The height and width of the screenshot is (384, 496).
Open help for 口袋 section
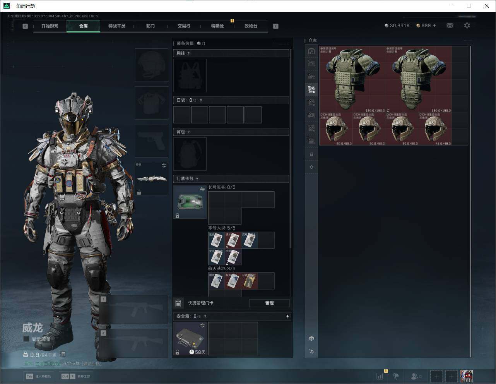201,100
